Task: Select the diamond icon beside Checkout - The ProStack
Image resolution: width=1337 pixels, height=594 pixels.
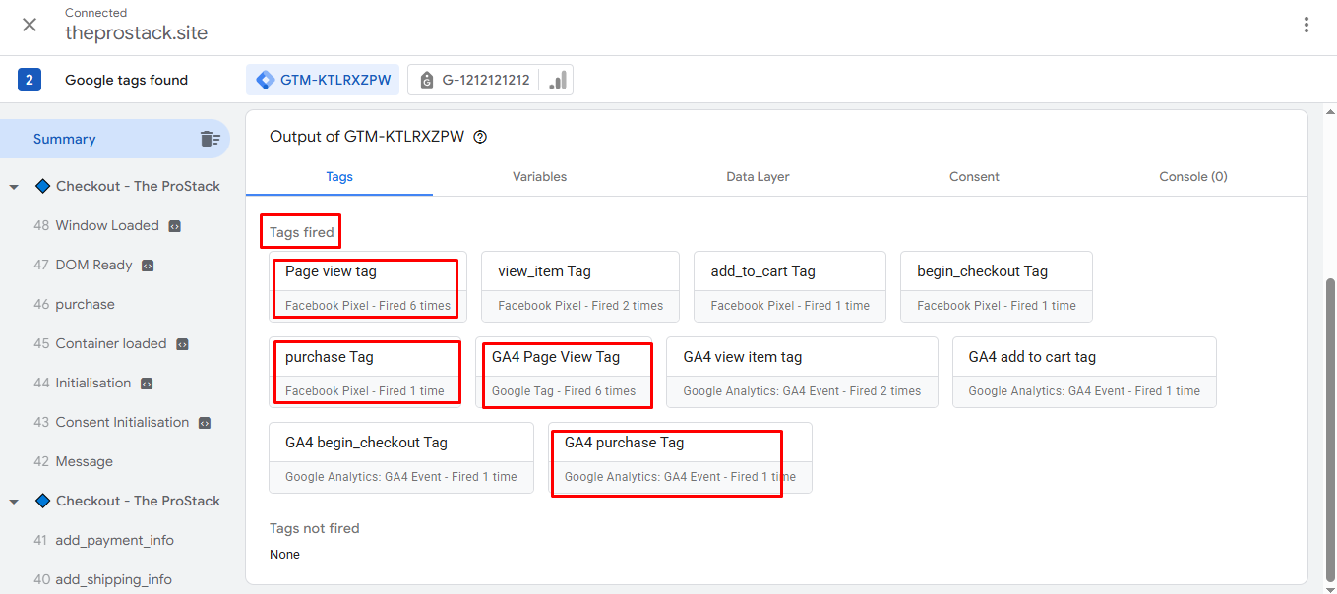Action: point(41,186)
